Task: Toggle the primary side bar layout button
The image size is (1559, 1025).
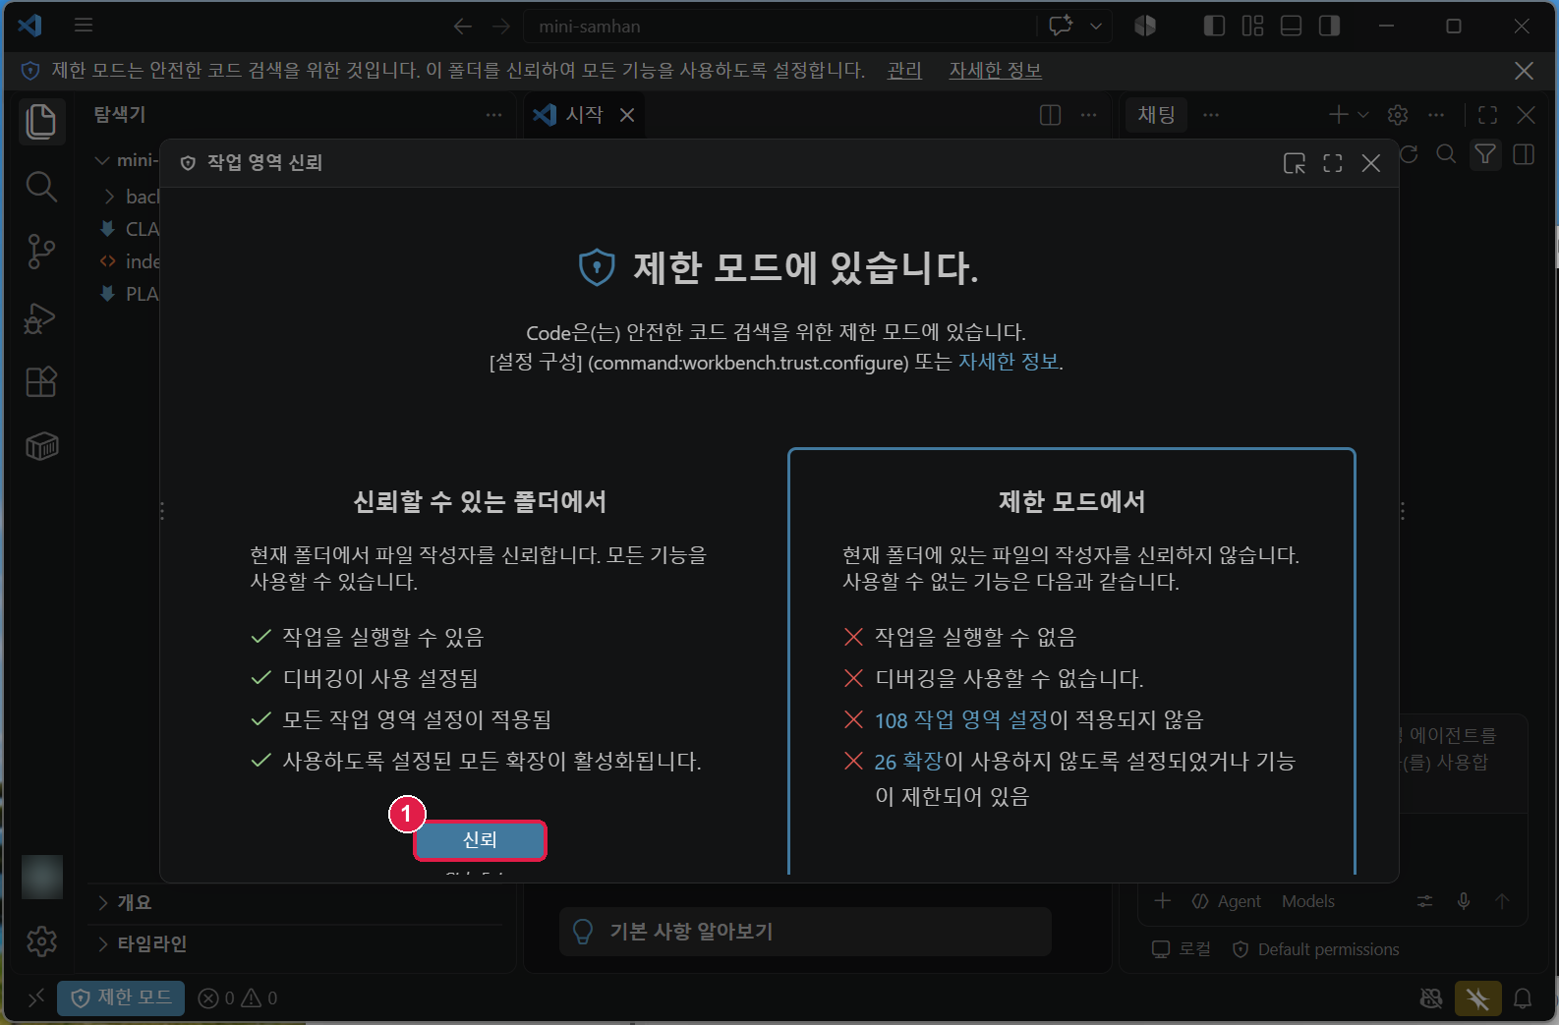Action: click(1214, 26)
